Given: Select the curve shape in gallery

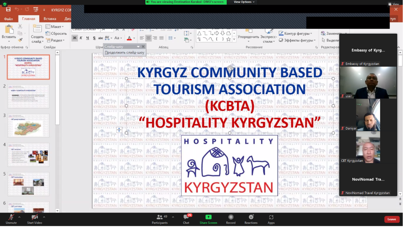Looking at the screenshot, I should click(x=211, y=39).
